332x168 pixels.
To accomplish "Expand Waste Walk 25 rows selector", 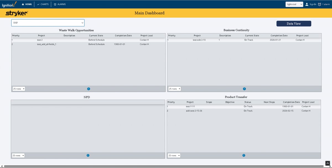I will [x=19, y=89].
